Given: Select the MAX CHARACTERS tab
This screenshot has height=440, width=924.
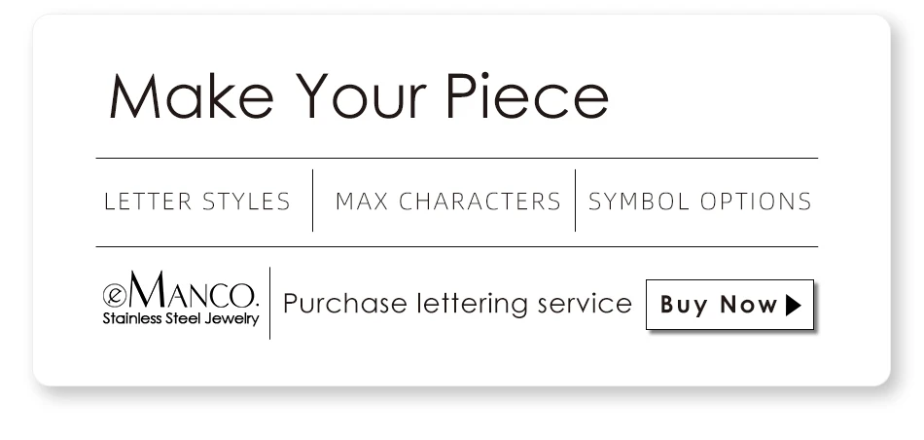Looking at the screenshot, I should tap(447, 202).
